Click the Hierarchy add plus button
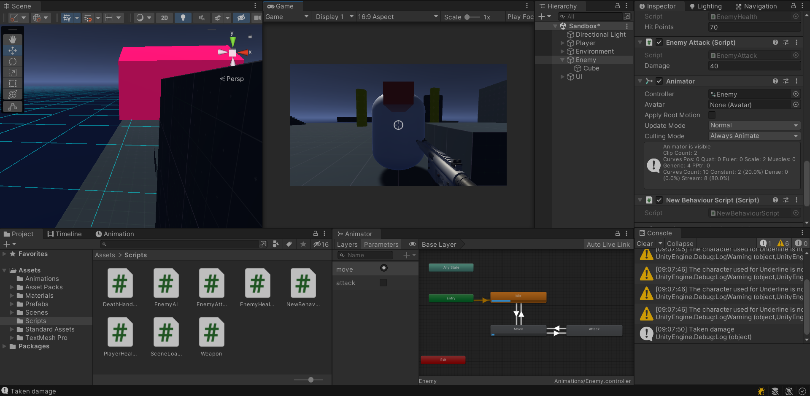Screen dimensions: 810x396 545,16
